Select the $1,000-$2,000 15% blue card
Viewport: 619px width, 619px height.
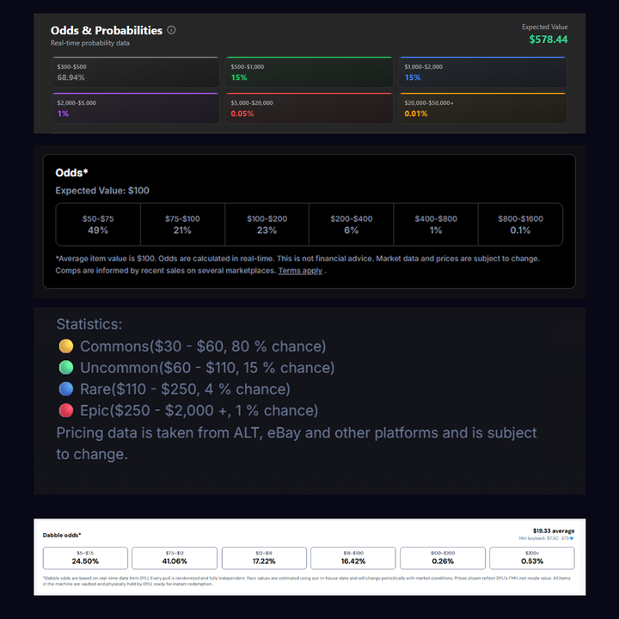click(x=483, y=72)
